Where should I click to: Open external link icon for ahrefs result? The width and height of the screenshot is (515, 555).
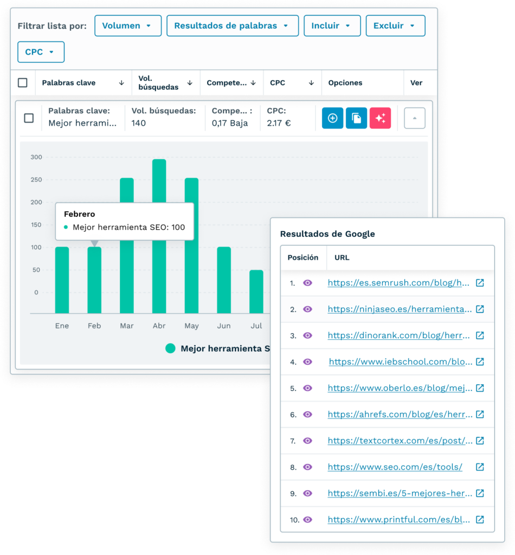[x=480, y=415]
